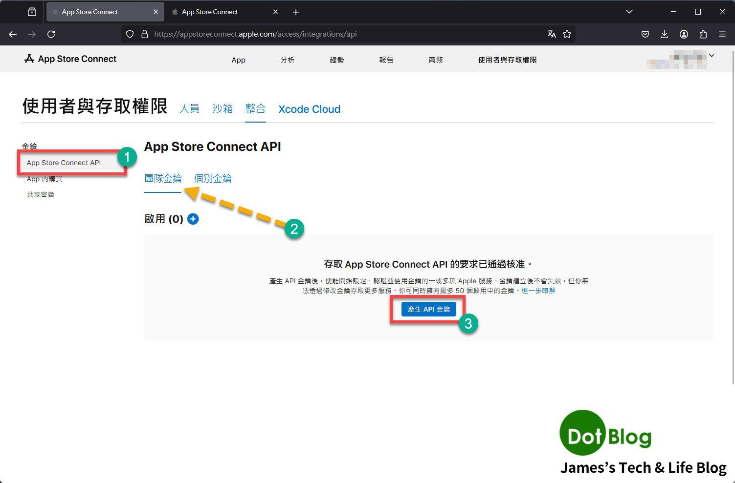This screenshot has height=483, width=735.
Task: Open the 趨勢 menu in top navigation
Action: pyautogui.click(x=336, y=60)
